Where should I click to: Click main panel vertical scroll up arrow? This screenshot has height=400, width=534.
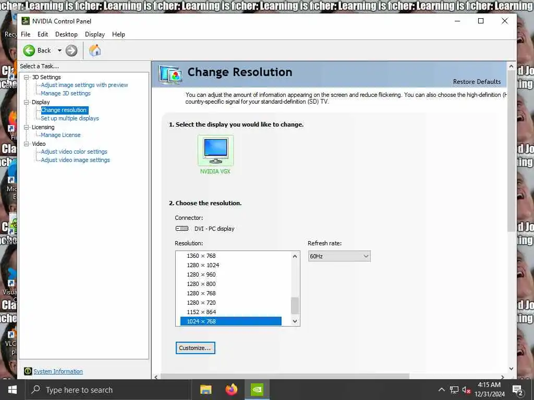(x=511, y=67)
